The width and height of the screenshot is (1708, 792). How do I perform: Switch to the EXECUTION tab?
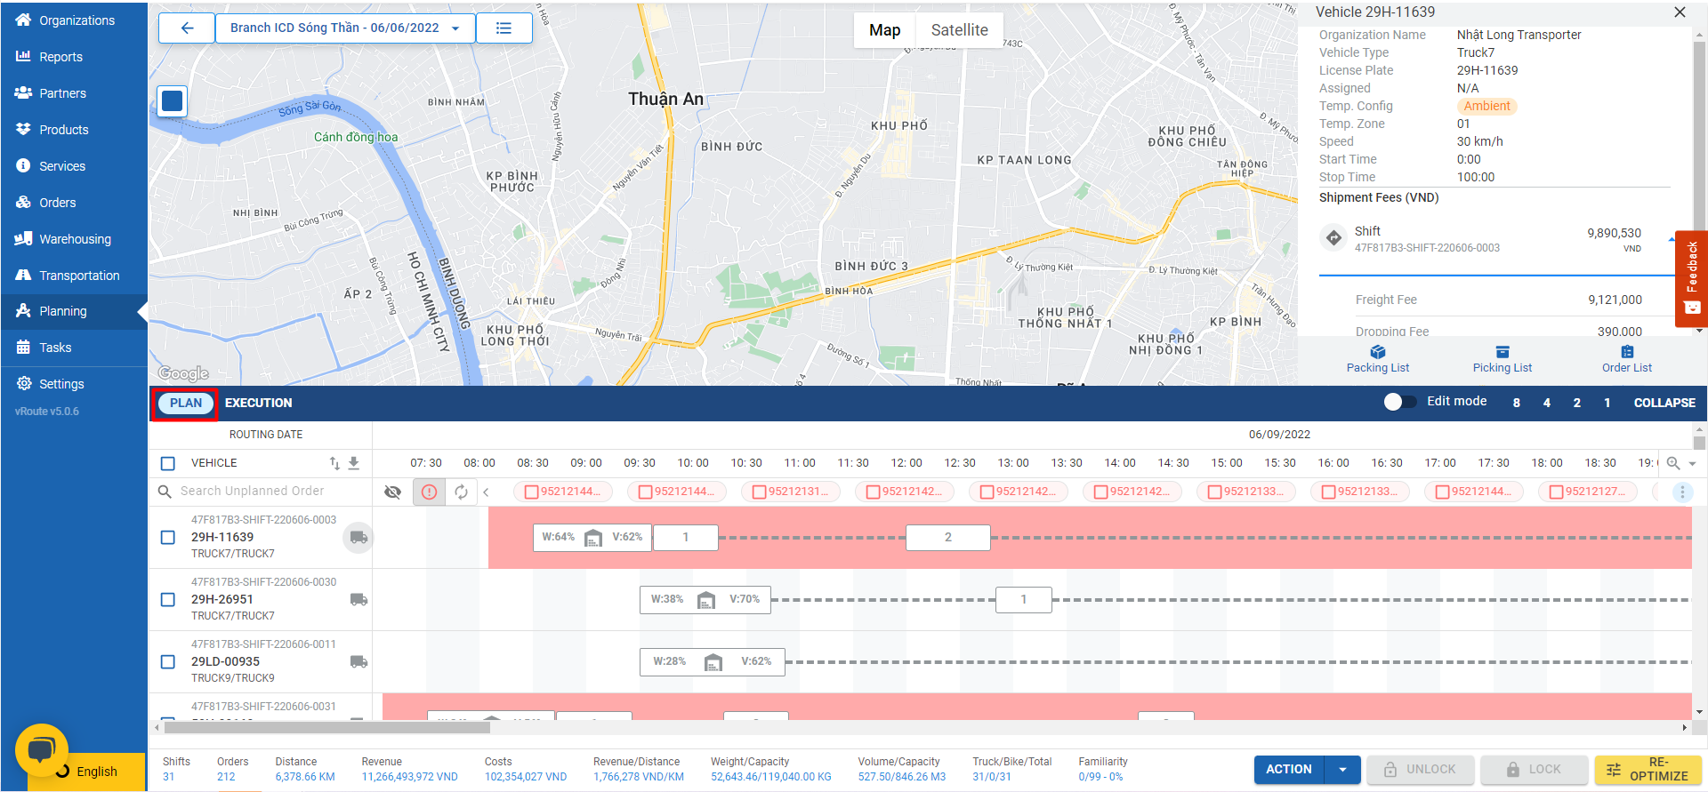(x=258, y=403)
